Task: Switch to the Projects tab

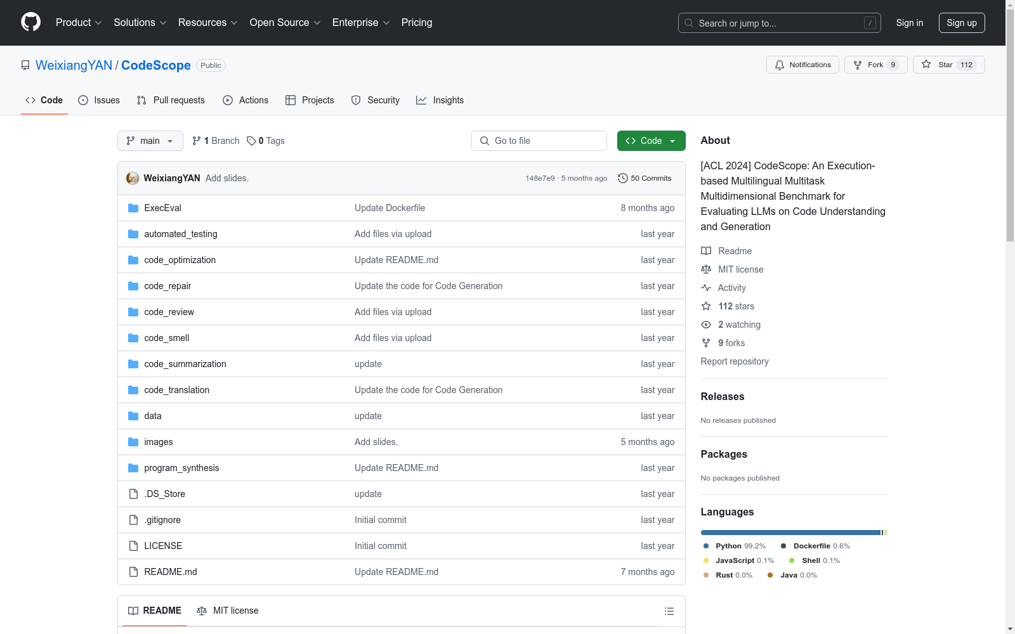Action: (310, 100)
